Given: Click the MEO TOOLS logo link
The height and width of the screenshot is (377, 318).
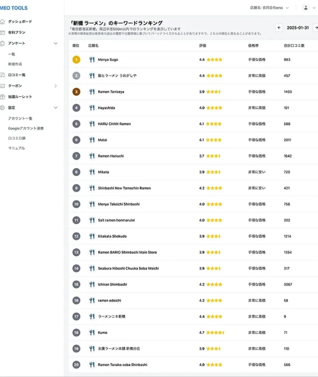Looking at the screenshot, I should (14, 8).
